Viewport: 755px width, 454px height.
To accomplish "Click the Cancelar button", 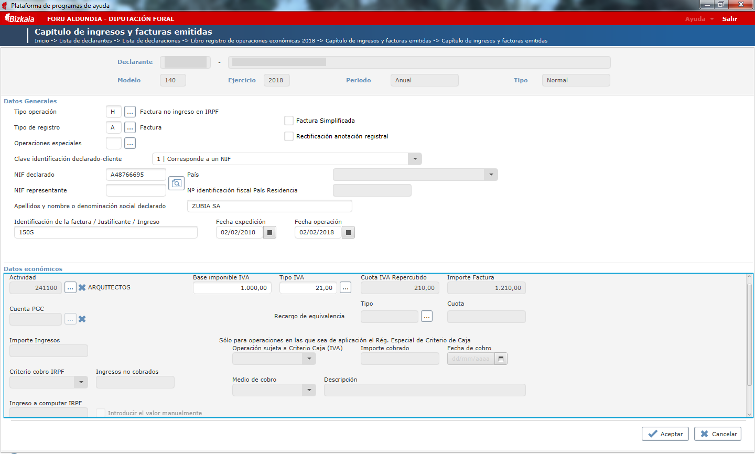I will click(718, 434).
